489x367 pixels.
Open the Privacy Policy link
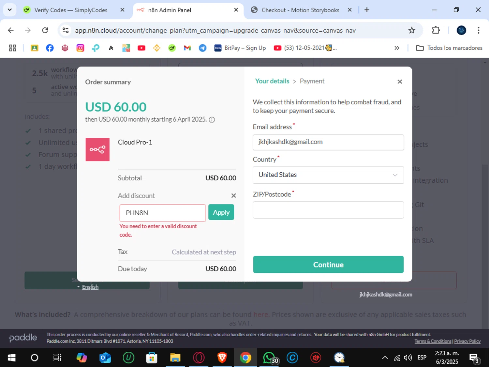click(x=467, y=341)
